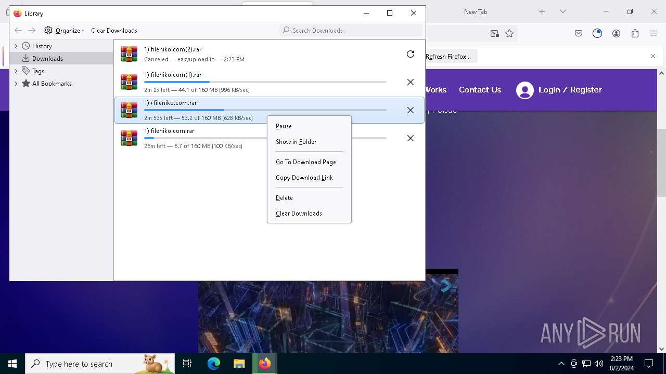Open Save to Pocket in Firefox toolbar
Viewport: 666px width, 374px height.
pos(579,33)
